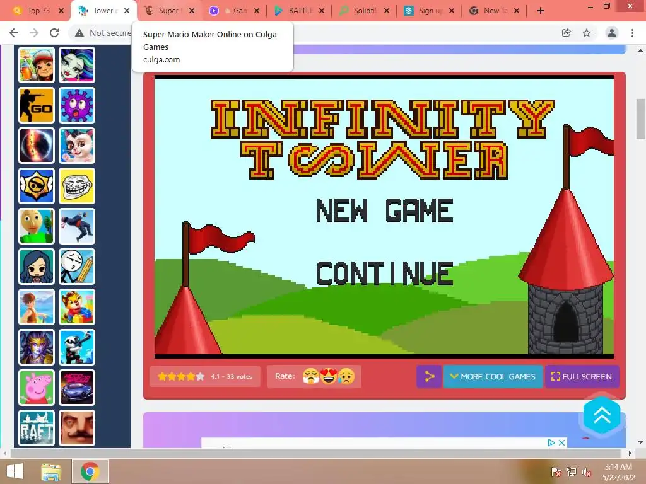Click the FULLSCREEN button
This screenshot has height=484, width=646.
582,377
